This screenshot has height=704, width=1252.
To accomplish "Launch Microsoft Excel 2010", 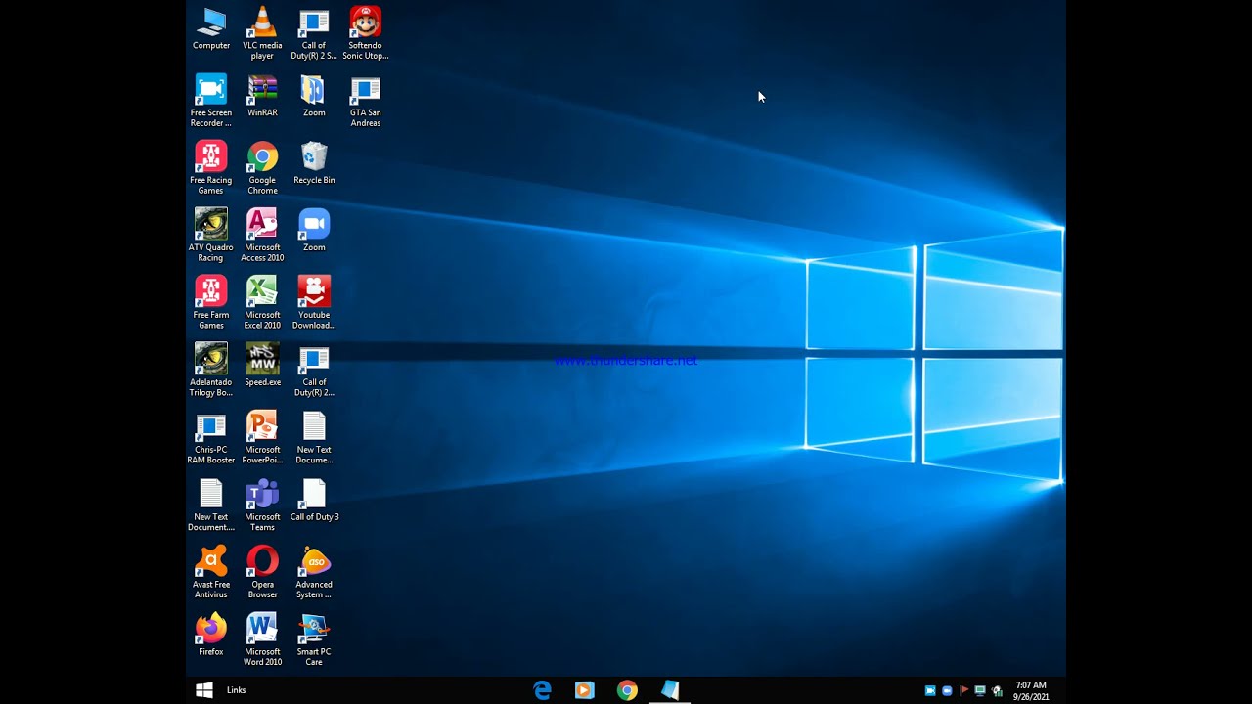I will click(x=262, y=303).
